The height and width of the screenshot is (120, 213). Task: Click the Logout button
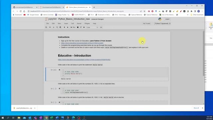[167, 19]
